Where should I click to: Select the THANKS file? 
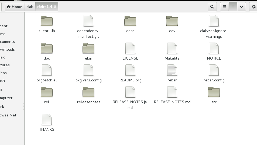(x=47, y=119)
